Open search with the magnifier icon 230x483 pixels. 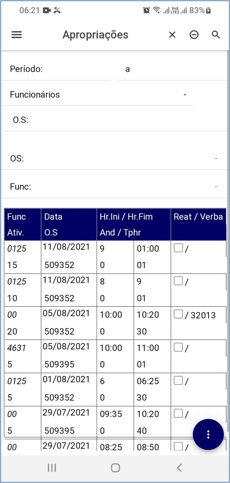click(216, 35)
